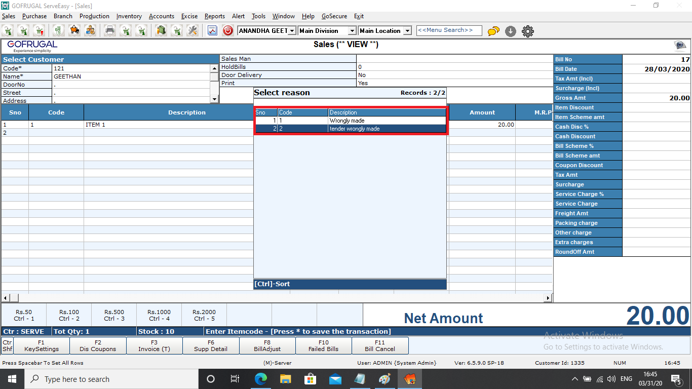The width and height of the screenshot is (692, 389).
Task: Open the notification center icon
Action: (676, 379)
